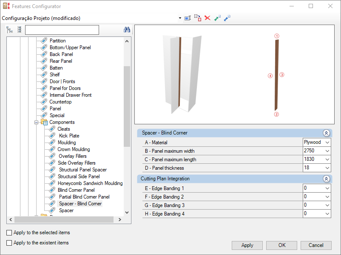Enable Apply to the selected items
The height and width of the screenshot is (255, 341).
point(9,233)
